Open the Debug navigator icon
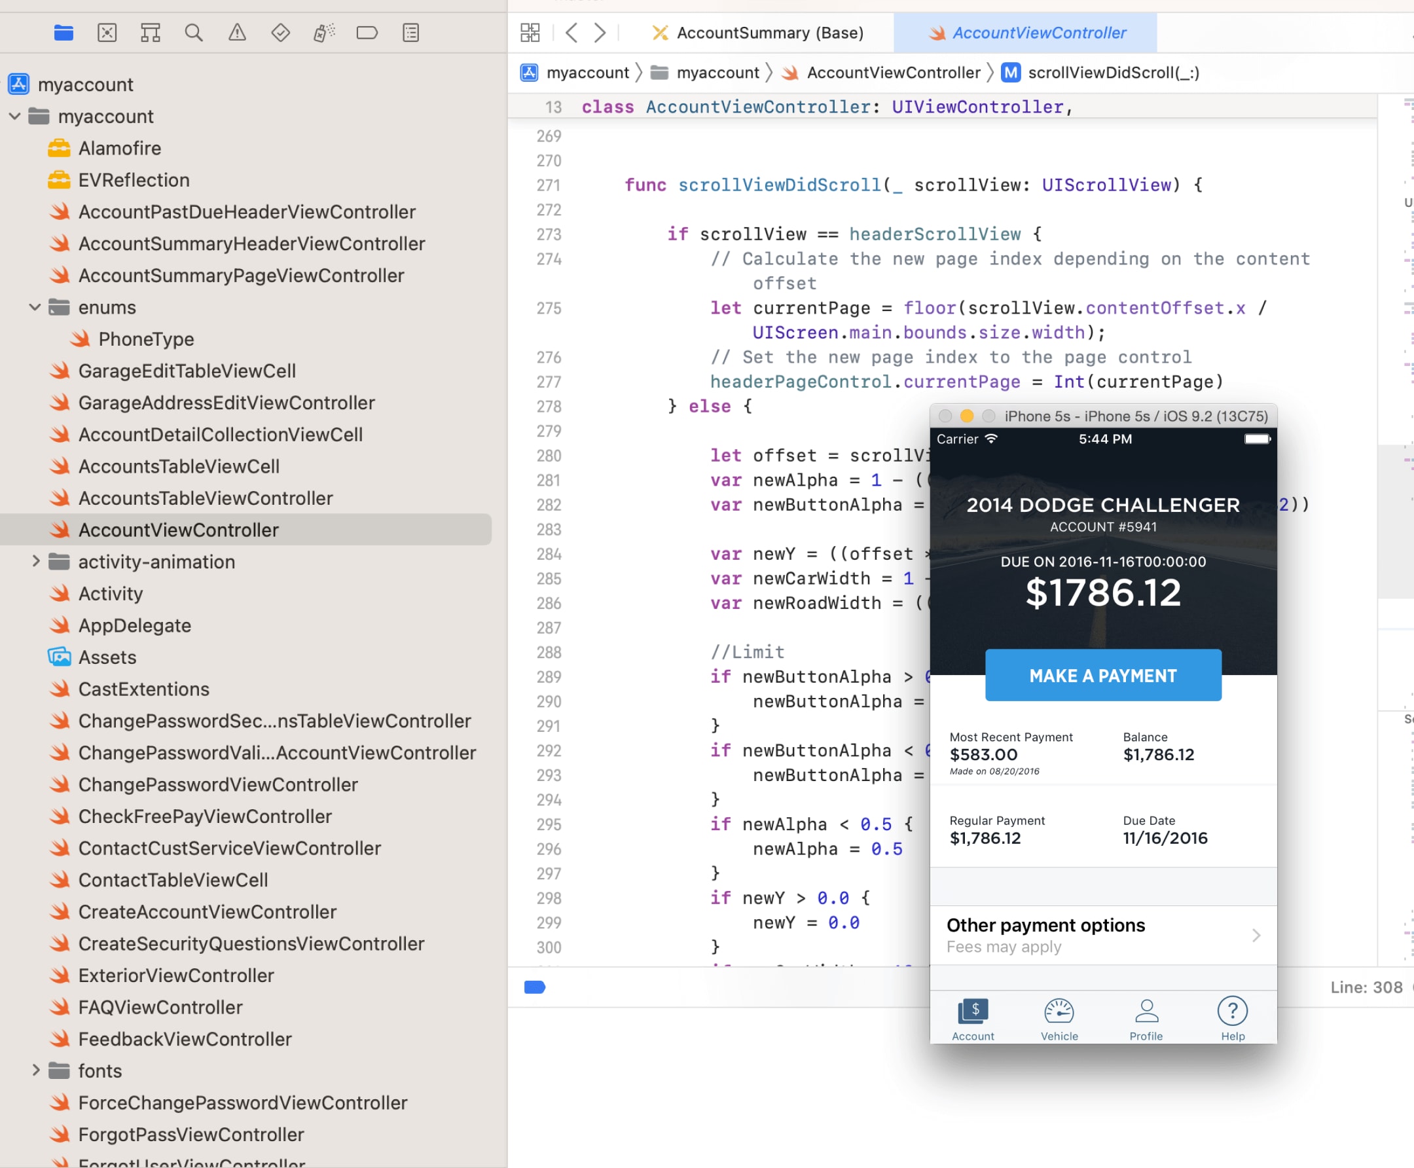 point(323,31)
